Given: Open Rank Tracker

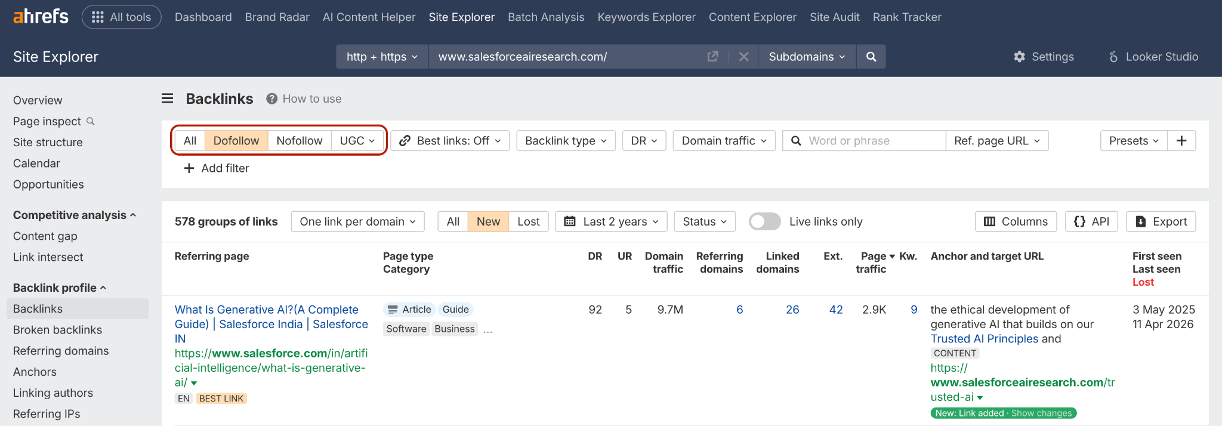Looking at the screenshot, I should (x=907, y=17).
